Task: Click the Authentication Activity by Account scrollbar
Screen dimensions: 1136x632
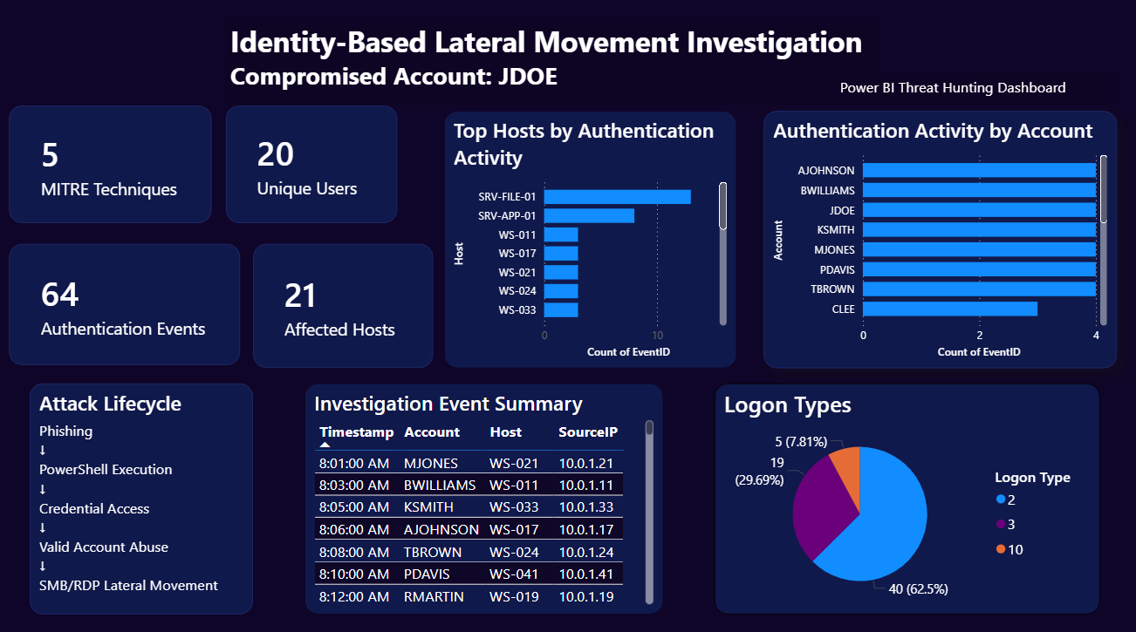Action: [1104, 189]
